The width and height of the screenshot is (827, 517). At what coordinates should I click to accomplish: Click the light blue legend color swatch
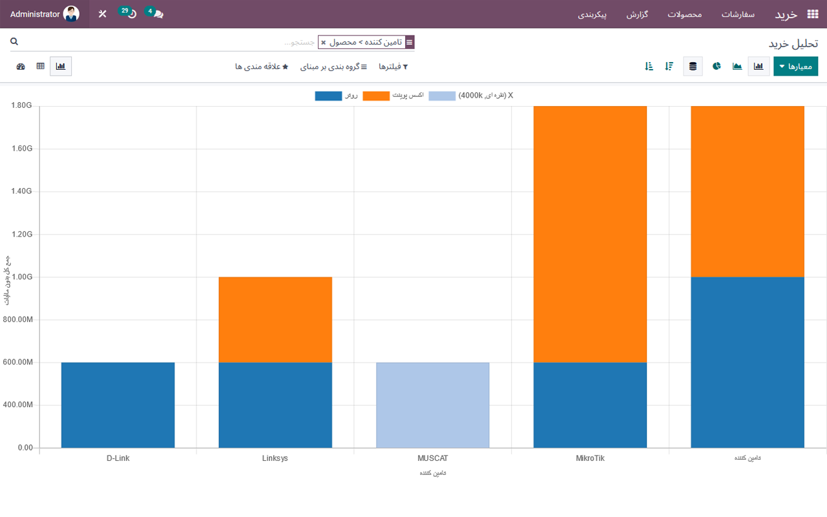[442, 96]
